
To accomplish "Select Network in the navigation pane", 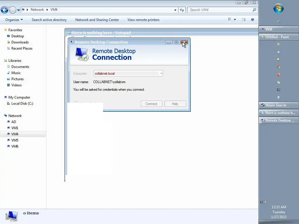I will [x=15, y=116].
